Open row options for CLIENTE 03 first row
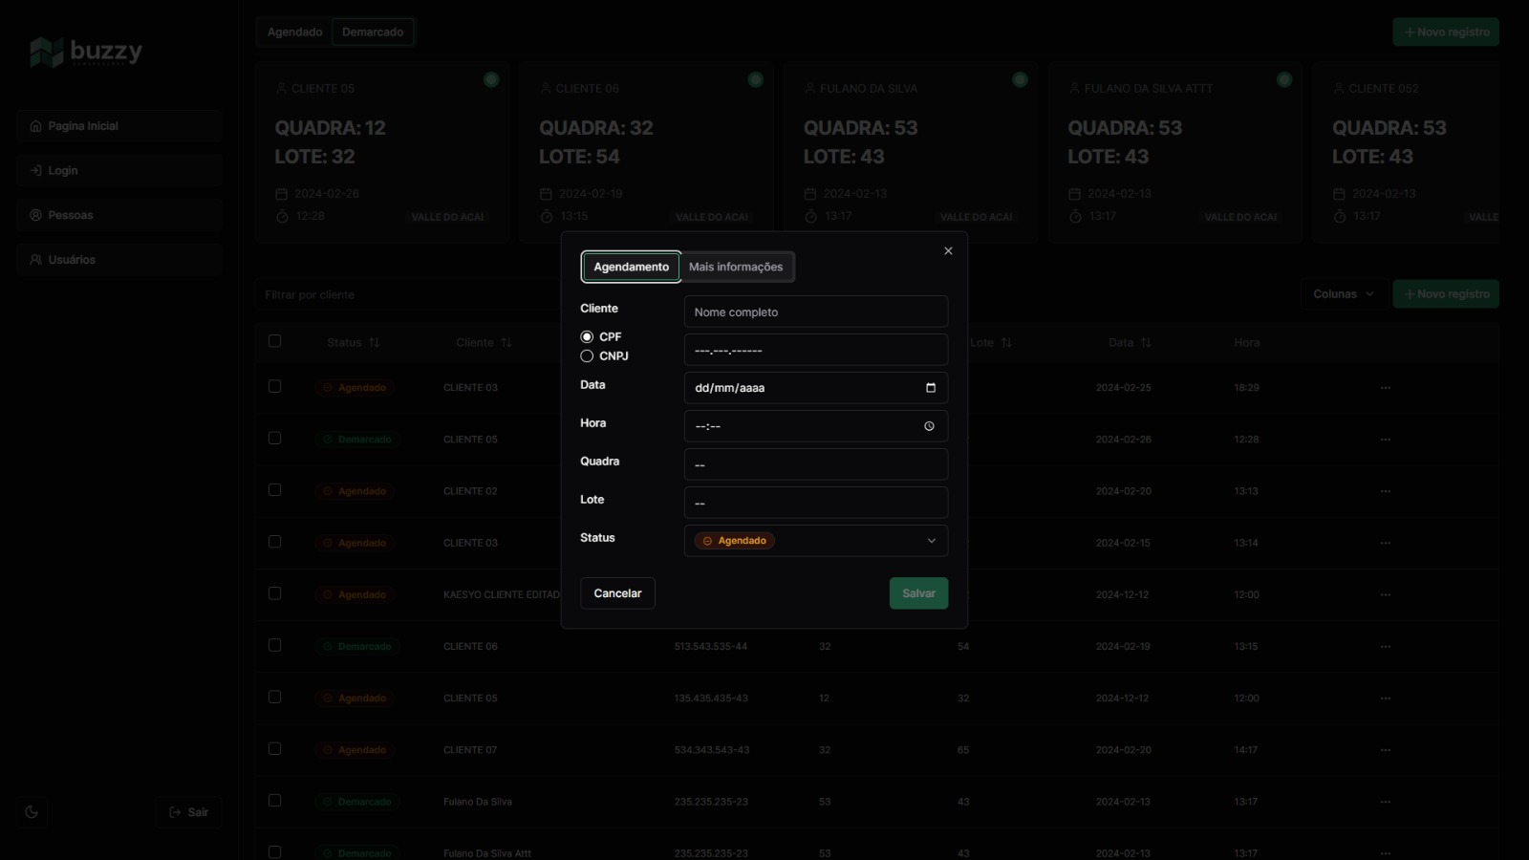Image resolution: width=1529 pixels, height=860 pixels. point(1385,388)
